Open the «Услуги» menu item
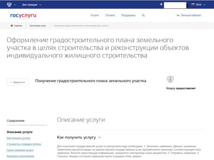This screenshot has height=160, width=214. (94, 15)
